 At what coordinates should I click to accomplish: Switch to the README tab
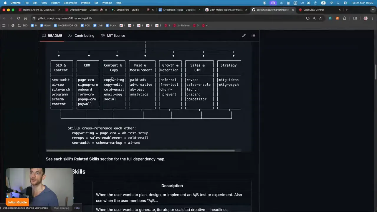coord(52,36)
